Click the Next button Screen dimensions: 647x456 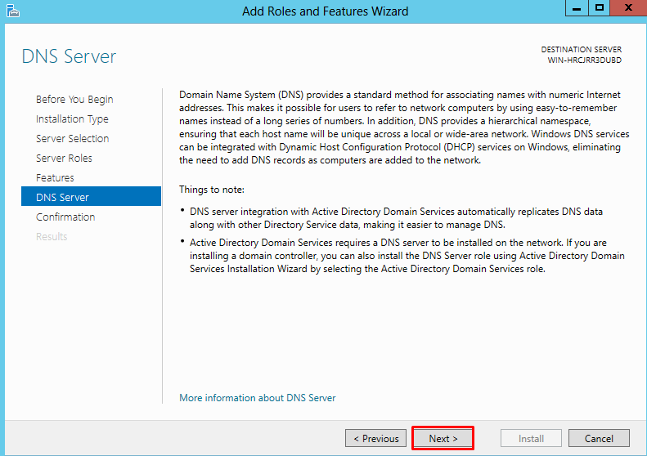pos(443,438)
